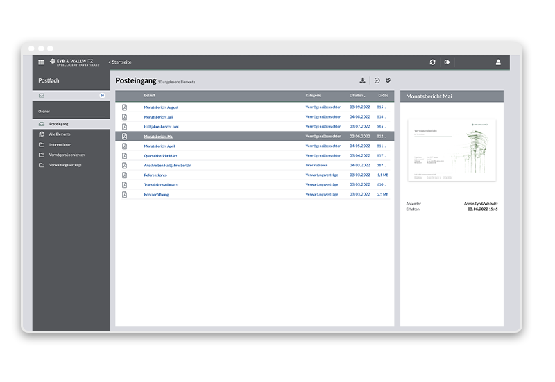Go back to Startseite

[x=120, y=62]
